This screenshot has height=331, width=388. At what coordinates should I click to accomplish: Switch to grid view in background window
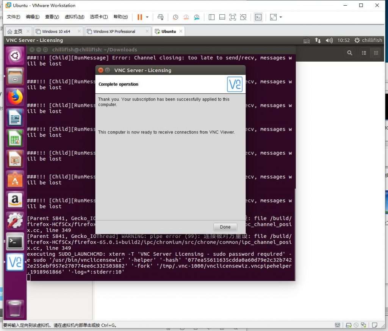376,53
